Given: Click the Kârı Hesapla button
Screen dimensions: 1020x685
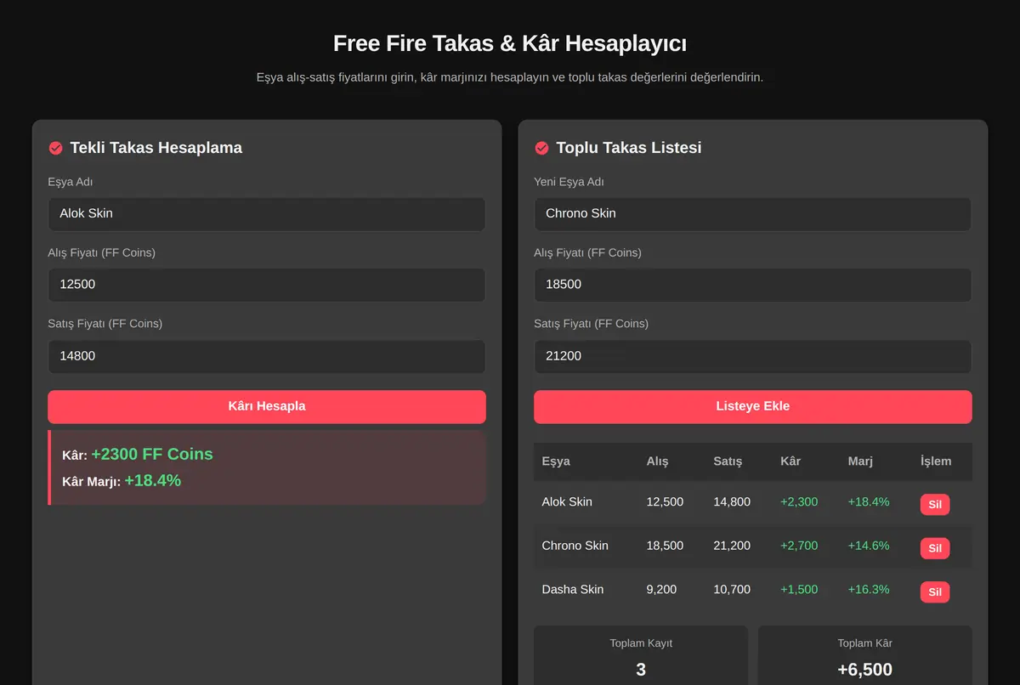Looking at the screenshot, I should (x=267, y=406).
